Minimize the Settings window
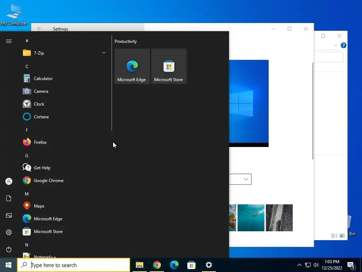 273,29
